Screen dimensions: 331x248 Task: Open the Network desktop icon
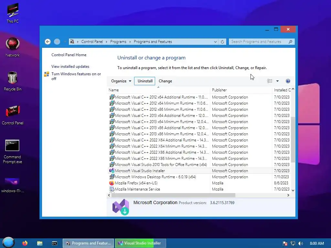(13, 47)
